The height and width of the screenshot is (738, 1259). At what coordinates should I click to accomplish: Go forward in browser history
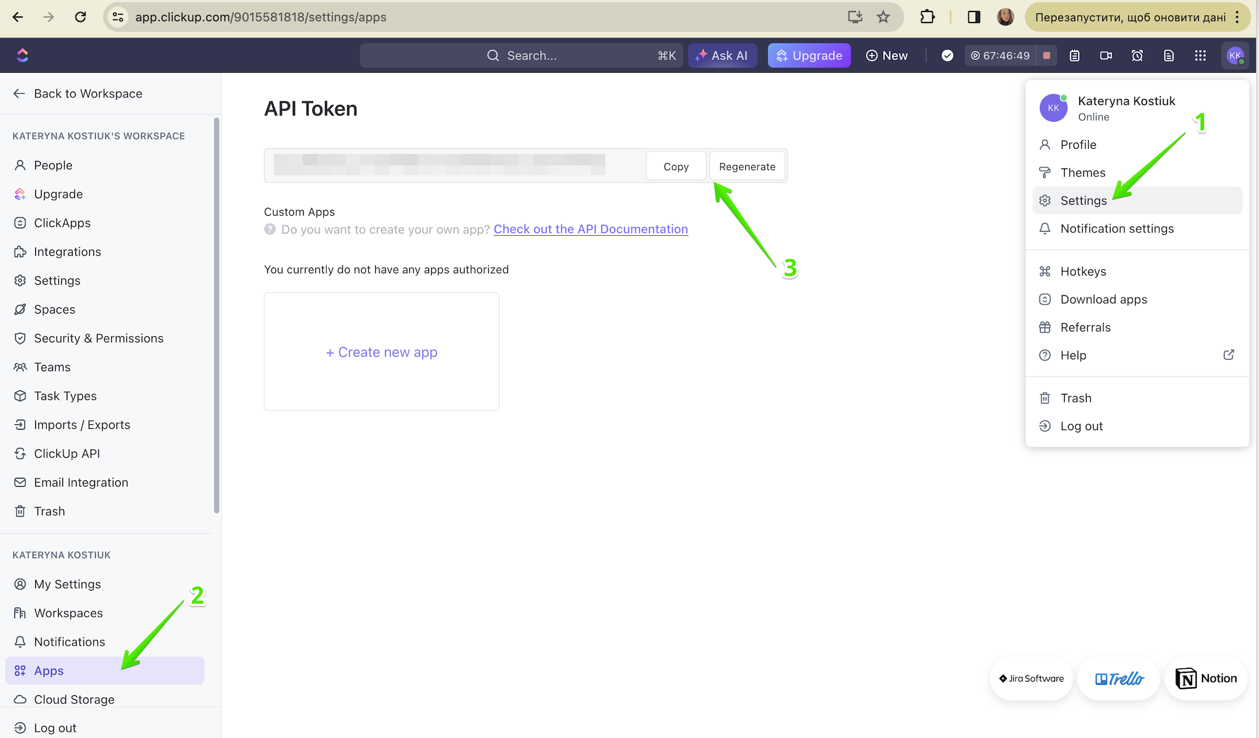49,17
